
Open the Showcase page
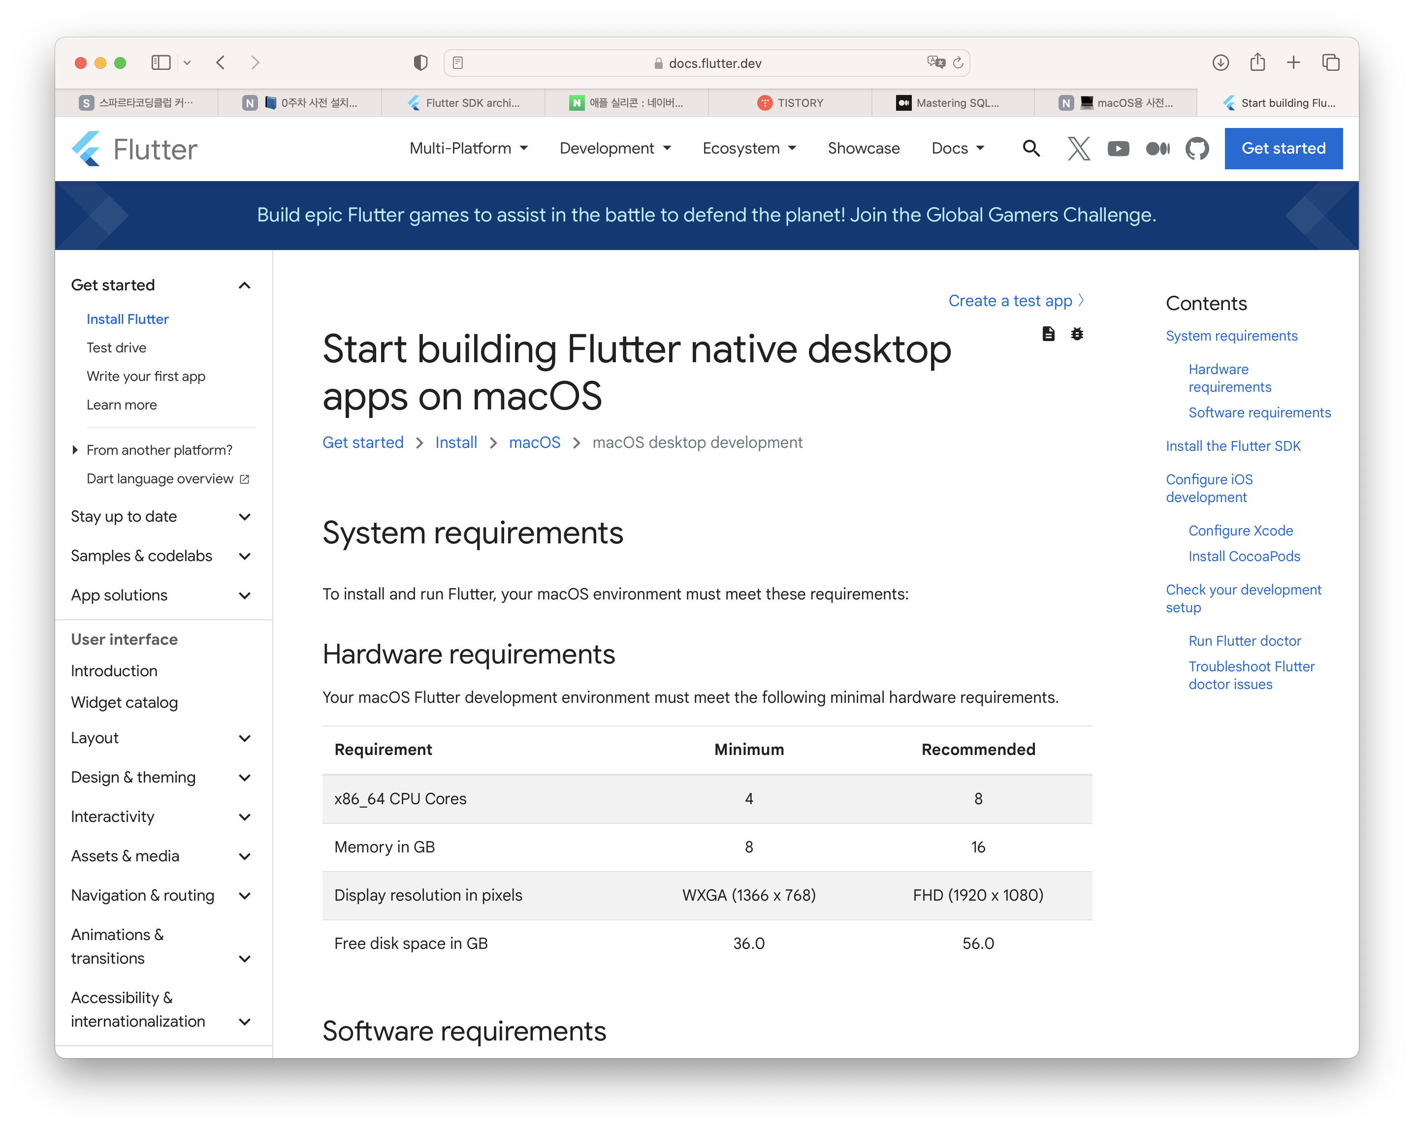[x=863, y=148]
